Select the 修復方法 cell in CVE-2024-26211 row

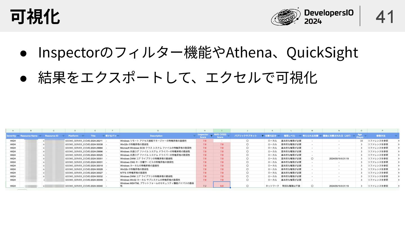coord(382,141)
